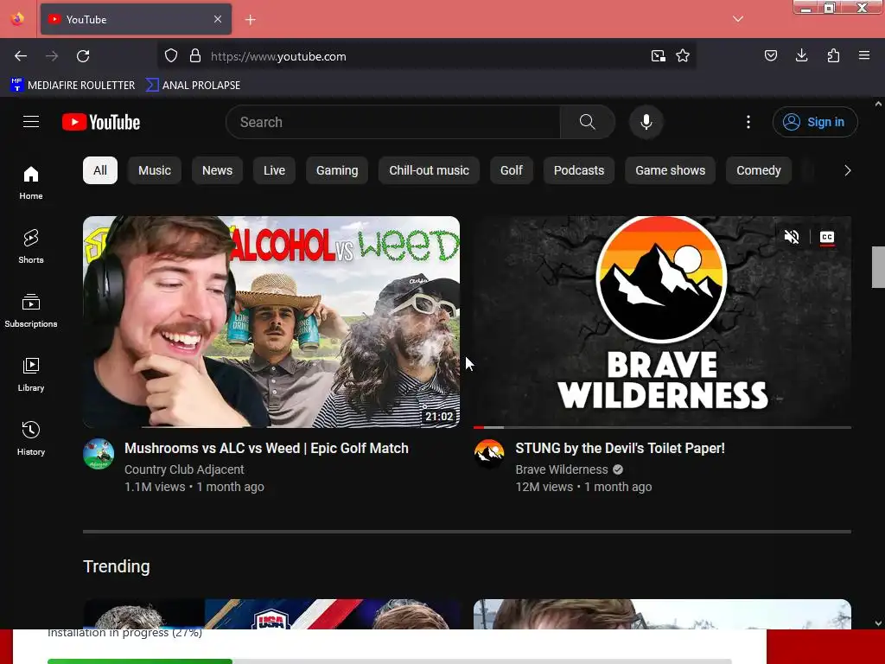Viewport: 885px width, 664px height.
Task: Bookmark this page with star icon
Action: [x=683, y=56]
